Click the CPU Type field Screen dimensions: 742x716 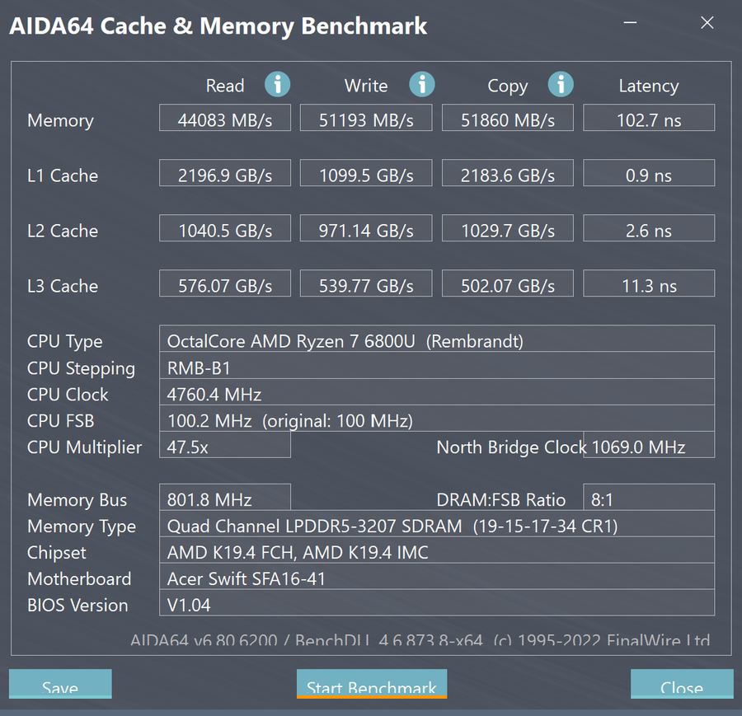[437, 339]
